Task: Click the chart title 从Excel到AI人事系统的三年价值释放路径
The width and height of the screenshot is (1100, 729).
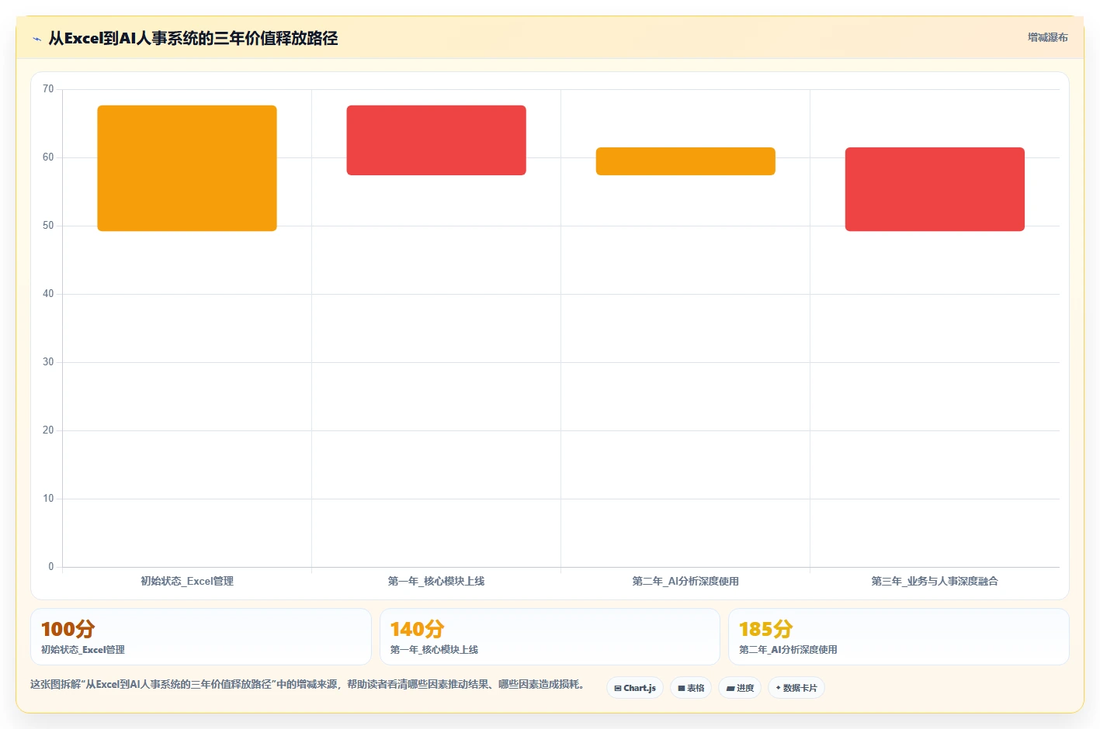Action: (x=193, y=38)
